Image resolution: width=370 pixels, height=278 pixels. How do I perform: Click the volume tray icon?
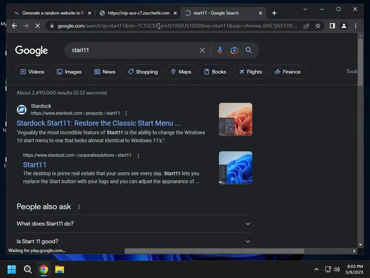click(337, 269)
